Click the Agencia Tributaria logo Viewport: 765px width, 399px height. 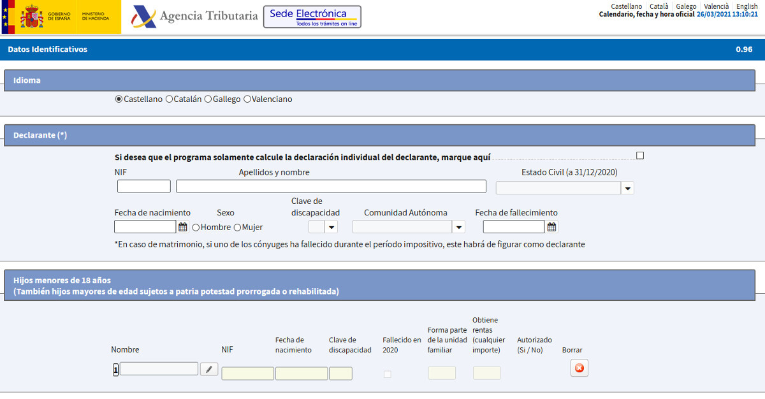pyautogui.click(x=194, y=16)
